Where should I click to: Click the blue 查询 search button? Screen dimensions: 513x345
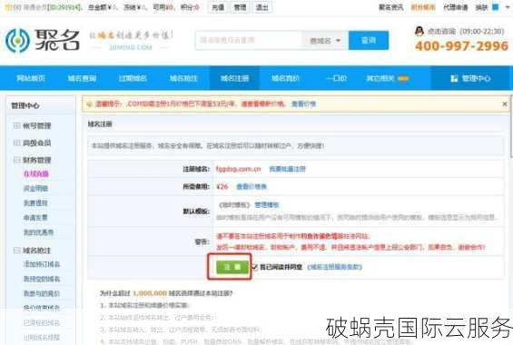click(x=369, y=40)
